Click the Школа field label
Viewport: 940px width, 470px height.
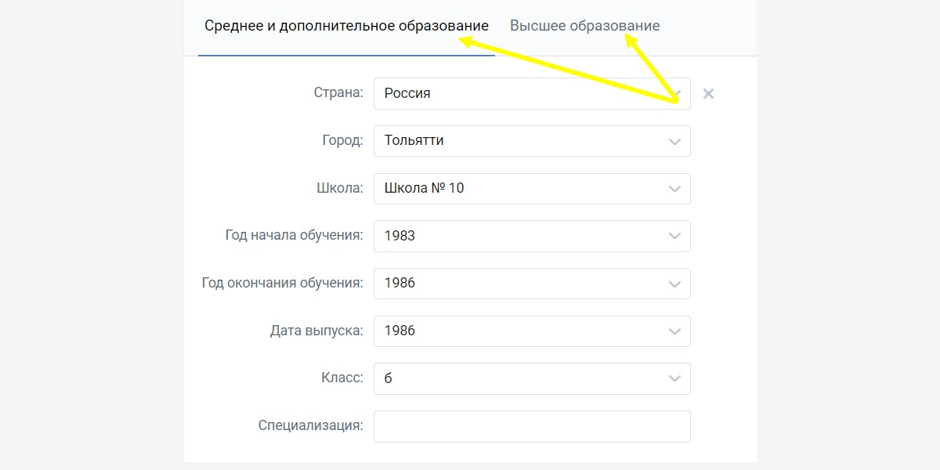[x=339, y=188]
